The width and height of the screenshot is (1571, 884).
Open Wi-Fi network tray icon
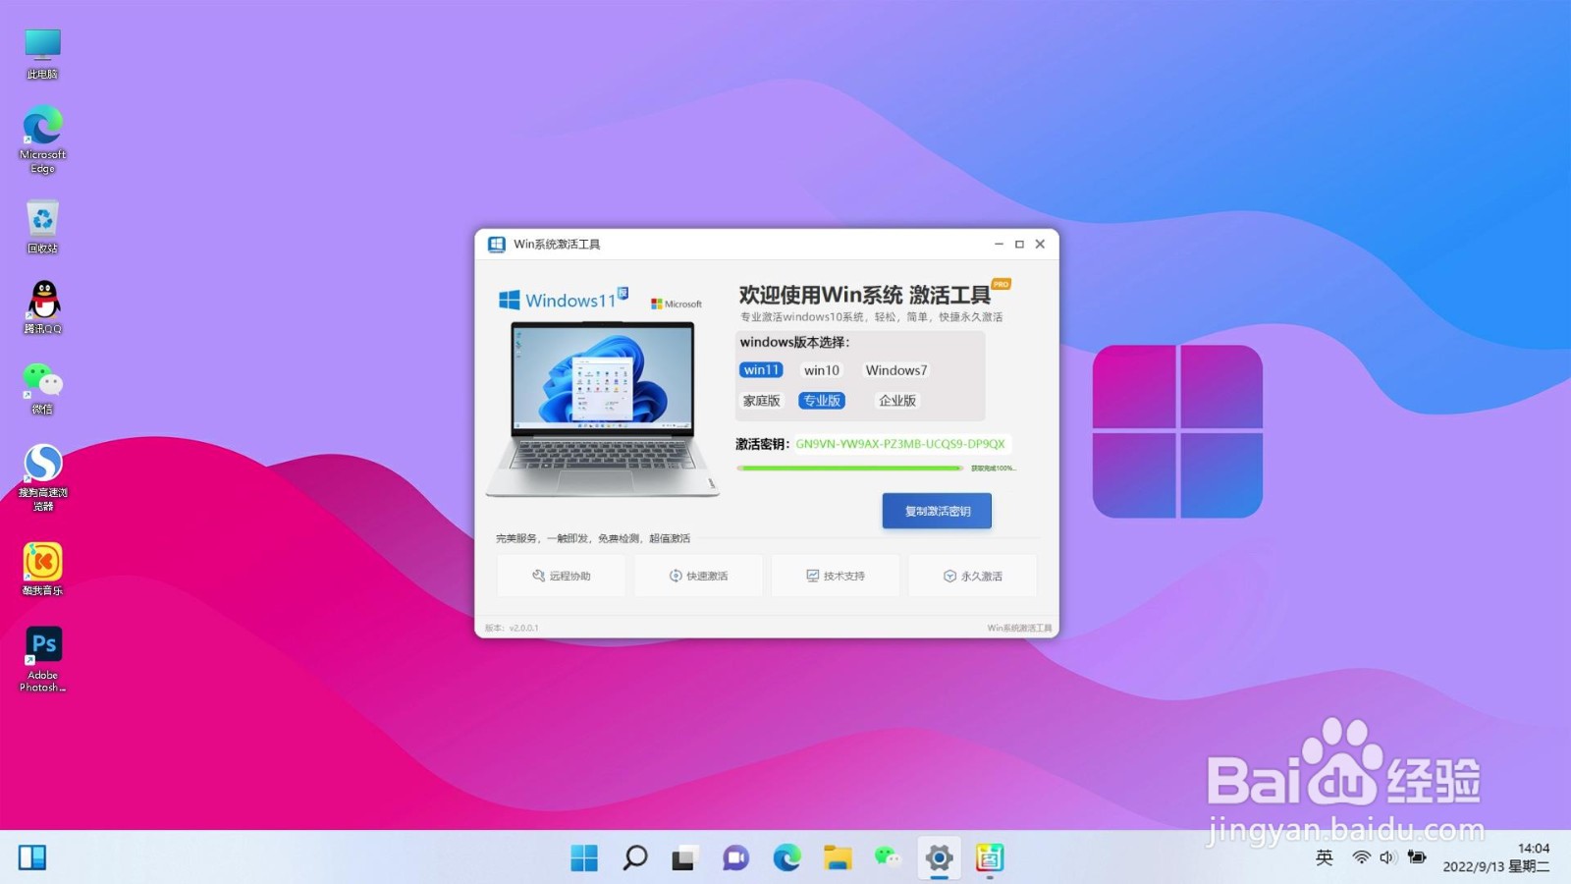pyautogui.click(x=1361, y=857)
